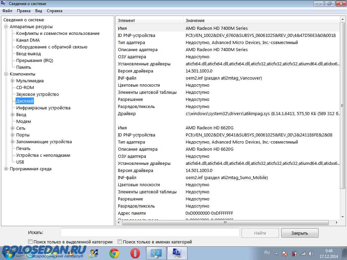Collapse the Аппаратные ресурсы tree node
Viewport: 347px width, 260px height.
click(x=6, y=27)
